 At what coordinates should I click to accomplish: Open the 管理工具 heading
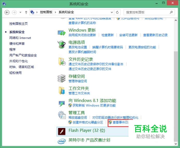tap(77, 113)
